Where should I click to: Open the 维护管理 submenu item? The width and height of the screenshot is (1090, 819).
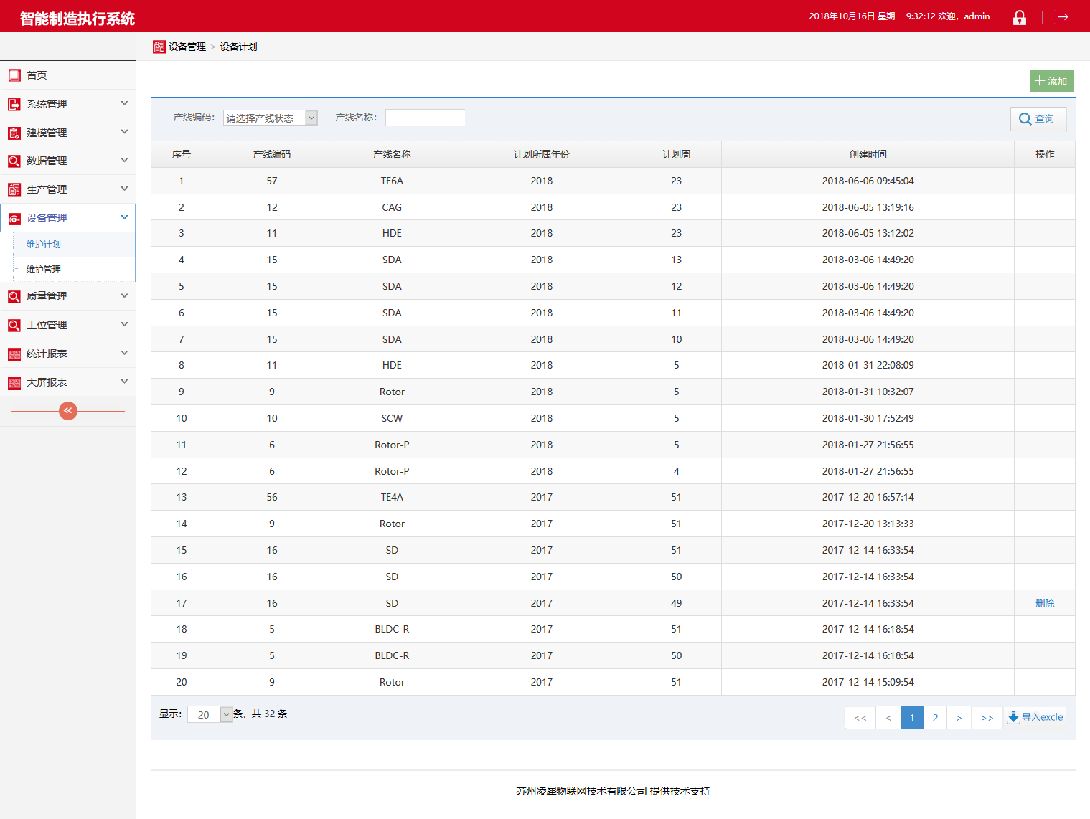44,270
